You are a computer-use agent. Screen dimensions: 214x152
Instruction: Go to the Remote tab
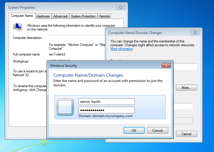click(104, 16)
